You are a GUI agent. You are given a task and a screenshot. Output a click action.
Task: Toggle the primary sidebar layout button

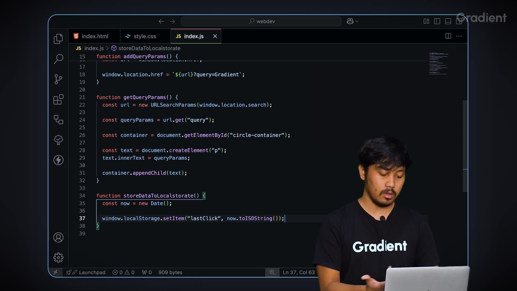coord(437,21)
